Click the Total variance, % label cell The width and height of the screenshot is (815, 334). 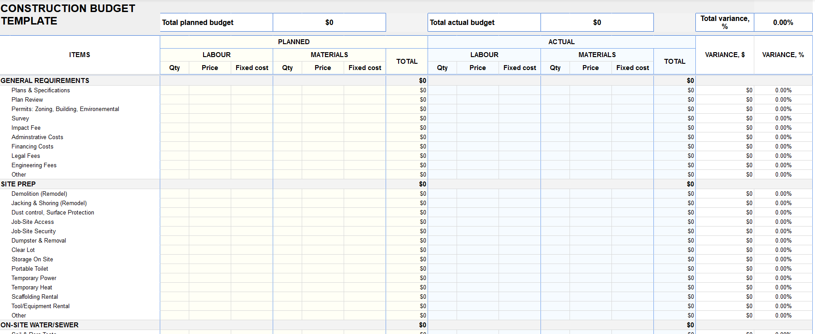point(725,22)
